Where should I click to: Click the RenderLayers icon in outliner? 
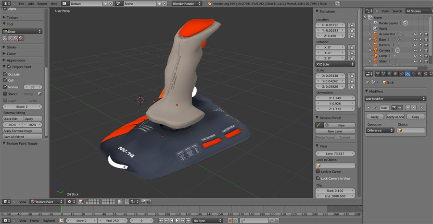tap(375, 23)
